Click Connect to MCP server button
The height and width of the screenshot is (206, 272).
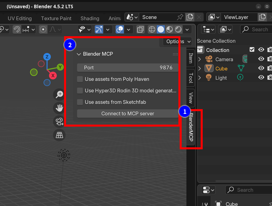tap(128, 114)
